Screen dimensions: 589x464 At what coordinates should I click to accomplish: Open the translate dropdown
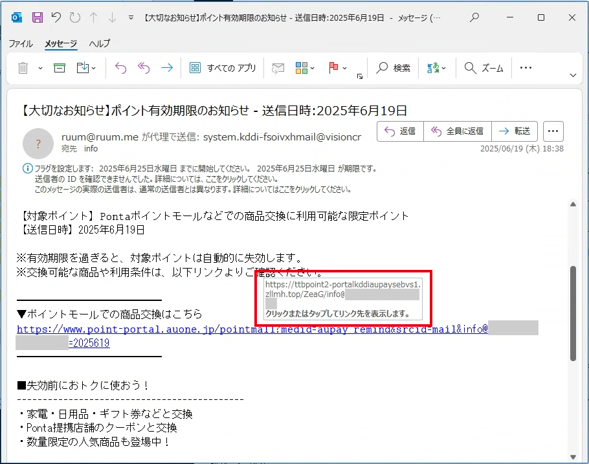coord(436,68)
